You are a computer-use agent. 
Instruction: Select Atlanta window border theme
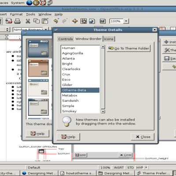80,59
